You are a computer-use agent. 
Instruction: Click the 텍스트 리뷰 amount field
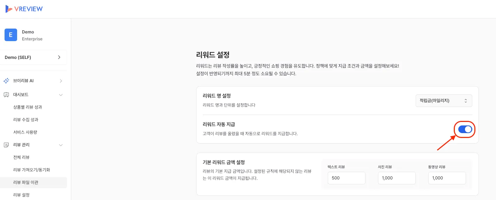pos(346,178)
